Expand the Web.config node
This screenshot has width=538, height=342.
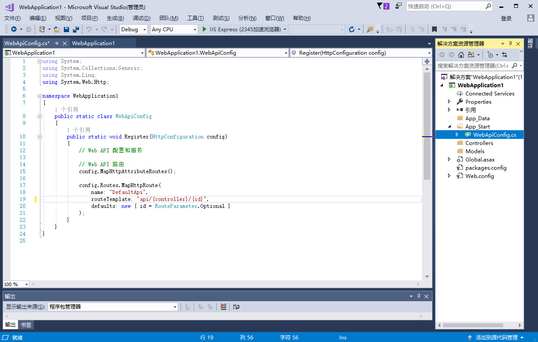[x=449, y=176]
